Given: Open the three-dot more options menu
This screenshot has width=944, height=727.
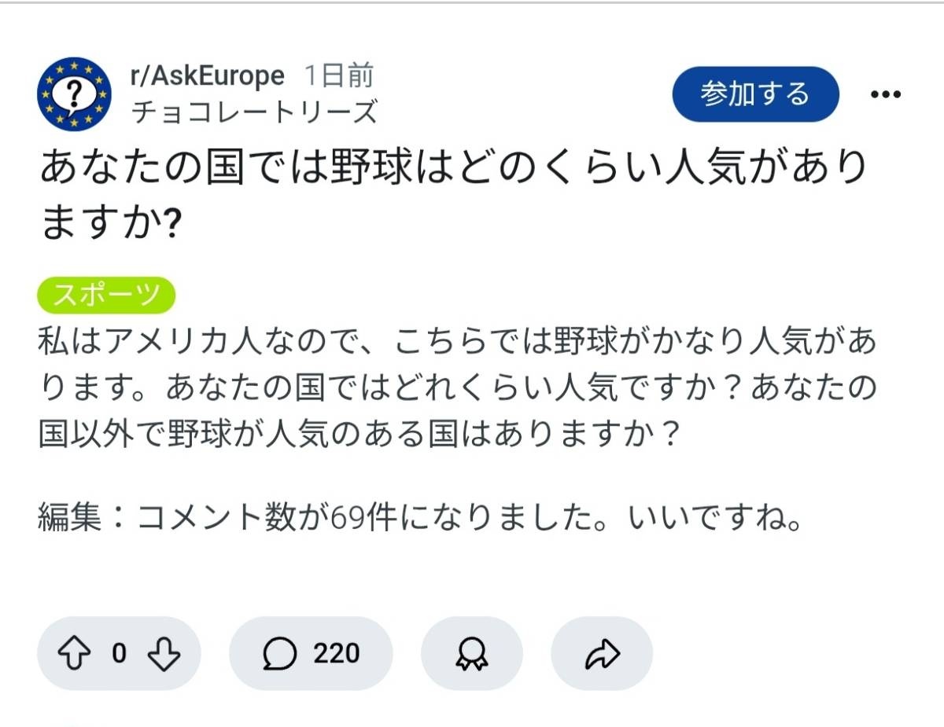Looking at the screenshot, I should pos(885,94).
